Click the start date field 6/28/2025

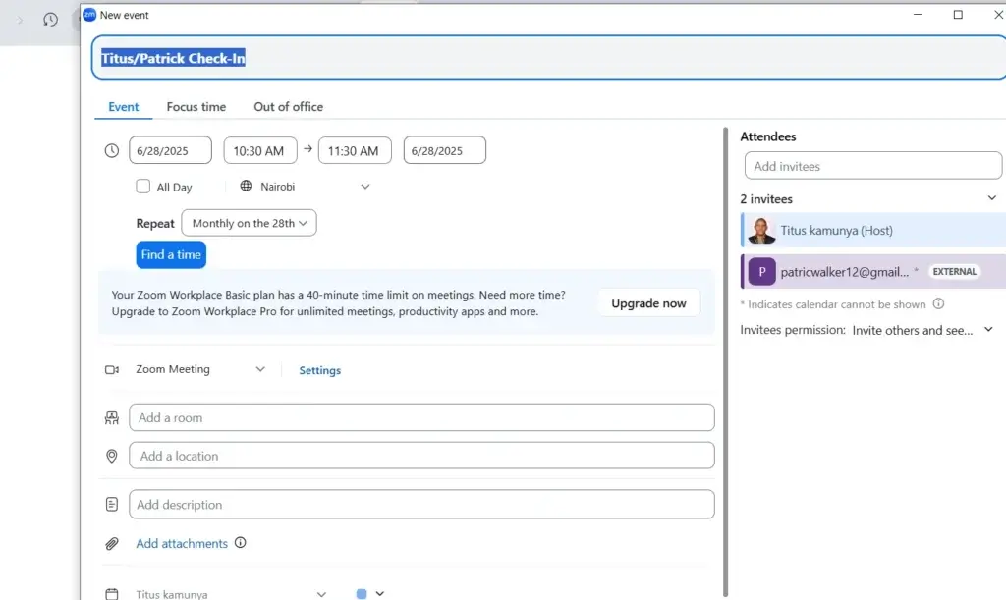pyautogui.click(x=170, y=150)
